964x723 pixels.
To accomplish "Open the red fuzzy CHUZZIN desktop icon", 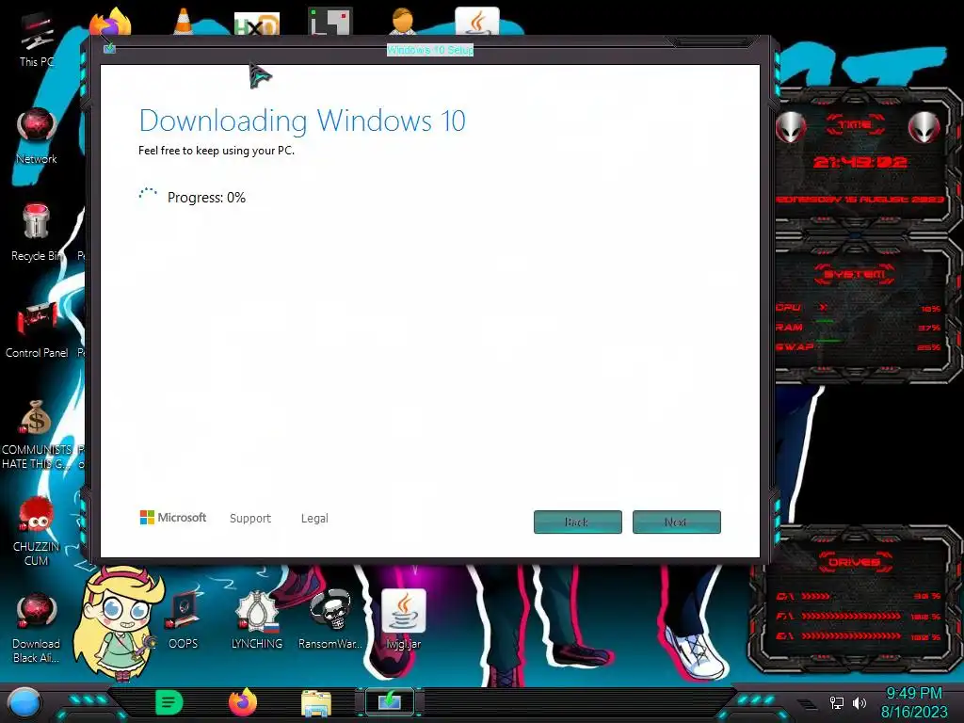I will point(36,531).
